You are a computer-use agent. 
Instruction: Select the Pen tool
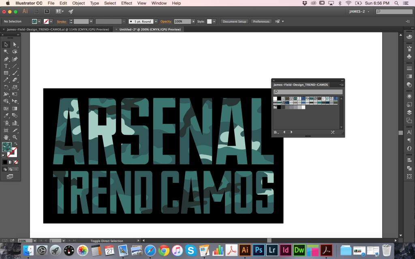pos(6,59)
